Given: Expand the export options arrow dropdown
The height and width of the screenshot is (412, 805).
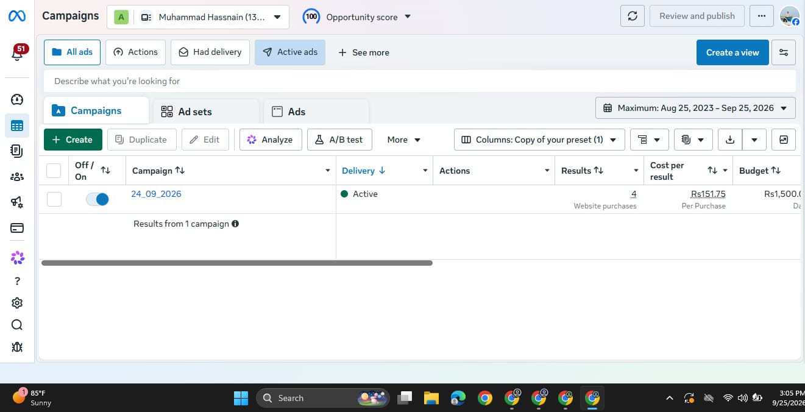Looking at the screenshot, I should point(754,140).
